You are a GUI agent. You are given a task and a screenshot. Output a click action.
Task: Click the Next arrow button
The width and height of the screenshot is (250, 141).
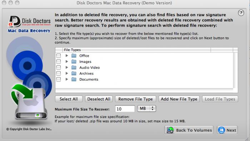pyautogui.click(x=227, y=130)
